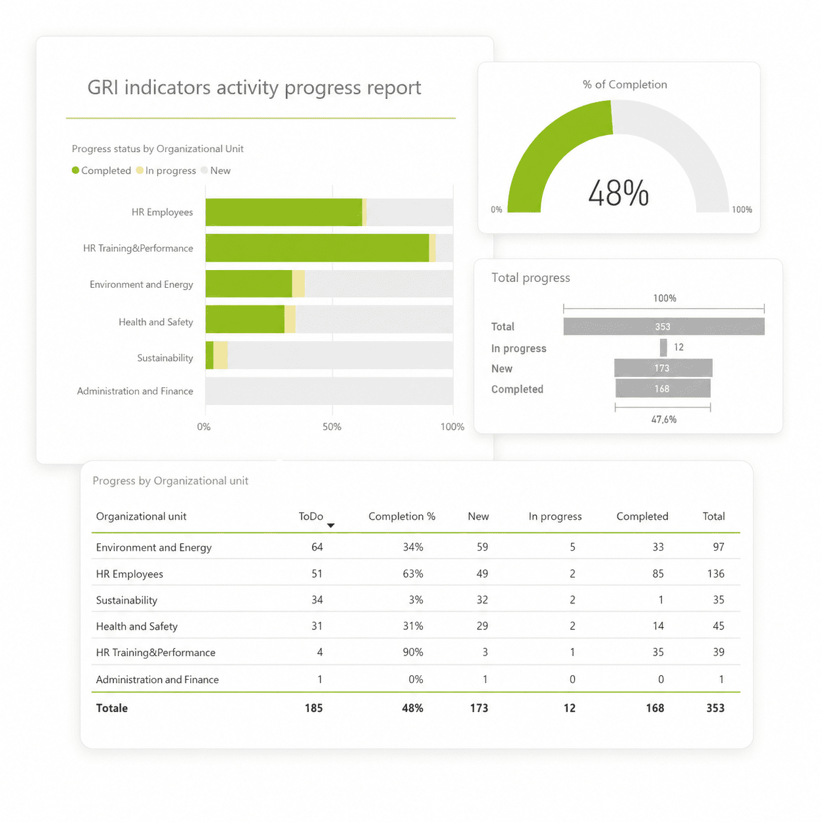
Task: Click the 47,6% funnel label
Action: tap(664, 420)
